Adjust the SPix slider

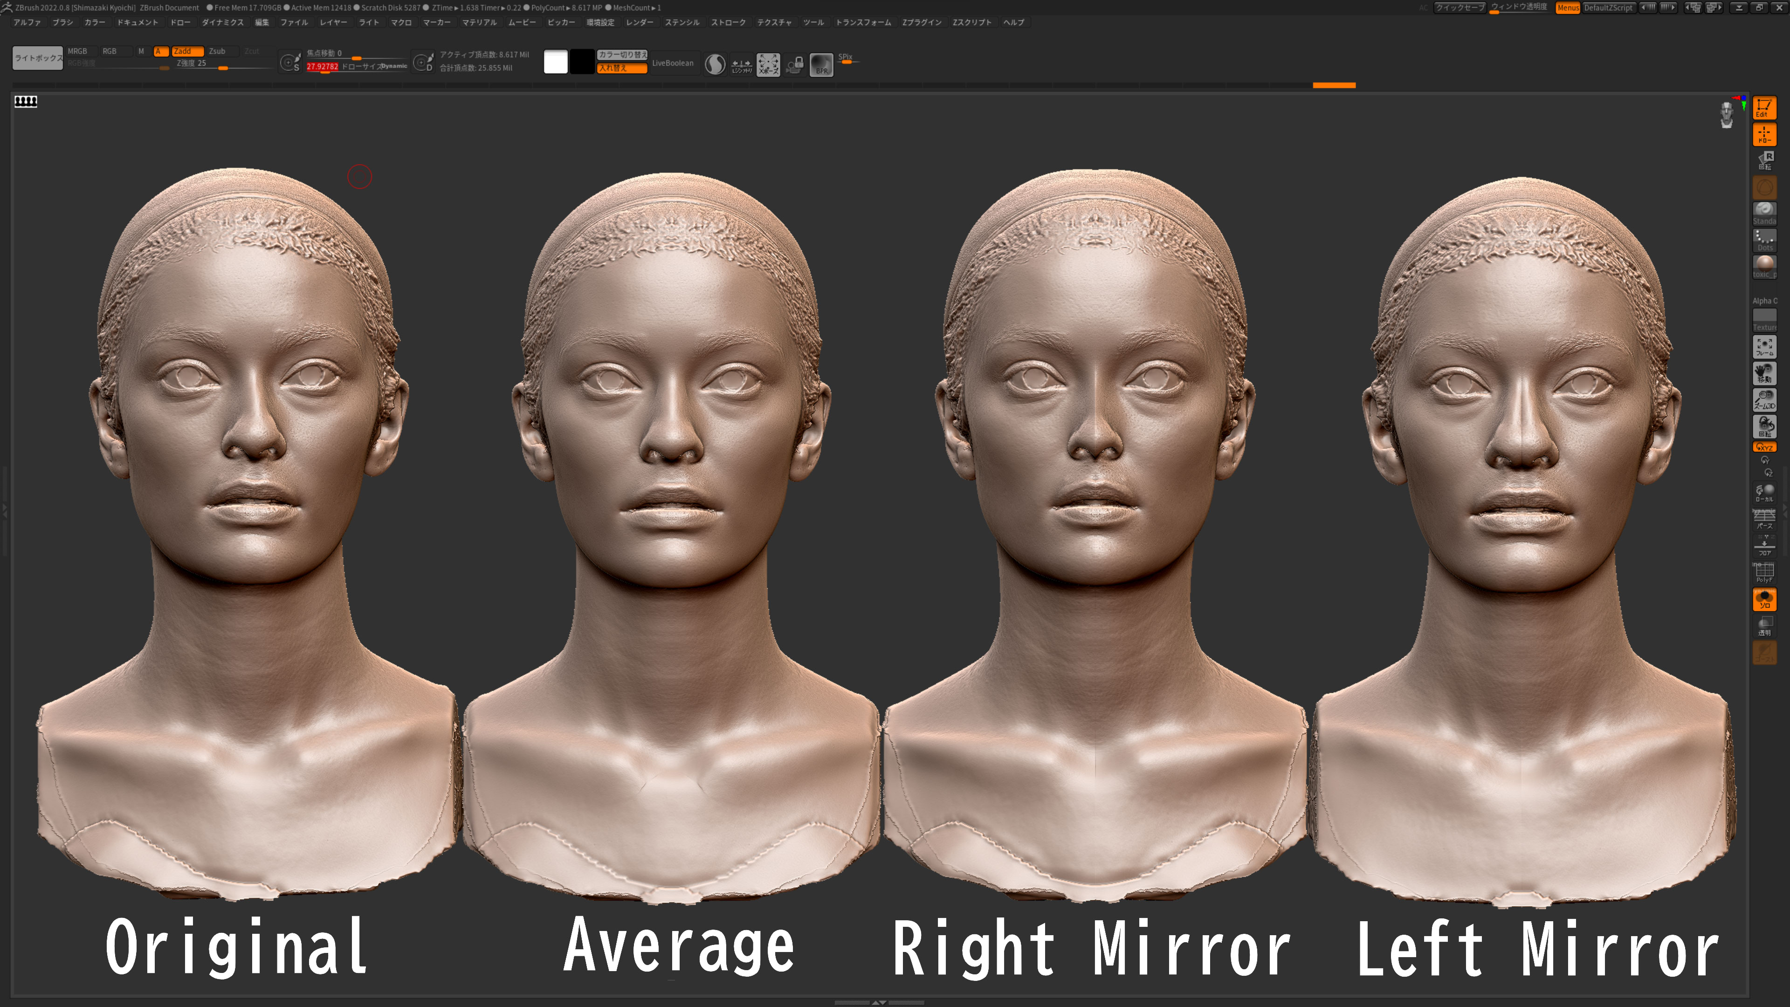click(848, 59)
